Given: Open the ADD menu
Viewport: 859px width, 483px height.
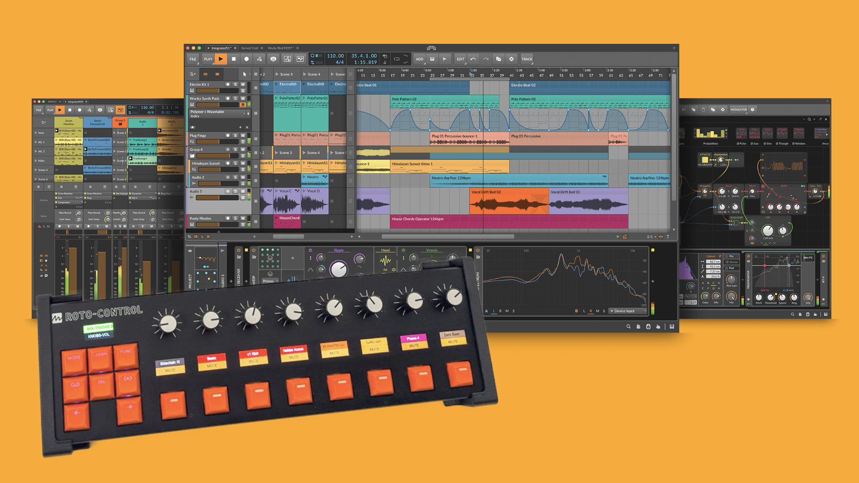Looking at the screenshot, I should point(419,59).
